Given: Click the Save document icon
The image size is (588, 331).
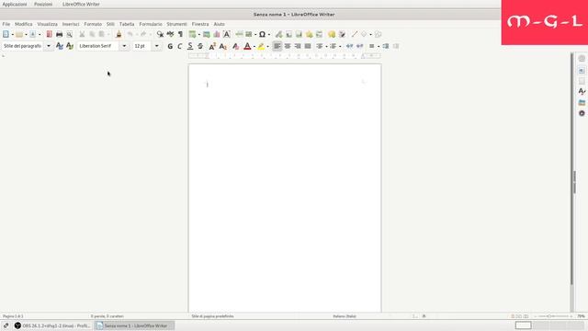Looking at the screenshot, I should point(33,34).
